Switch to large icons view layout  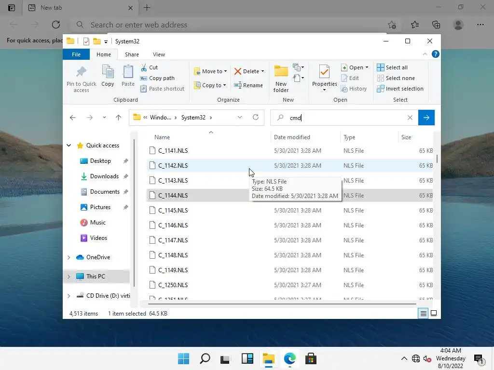pyautogui.click(x=434, y=313)
